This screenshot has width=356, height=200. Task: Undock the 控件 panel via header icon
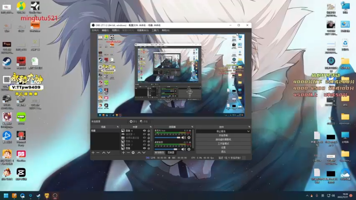[249, 127]
